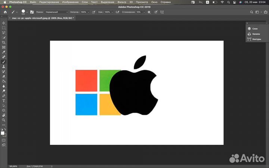
Task: Reset default foreground and background colors
Action: click(x=2, y=130)
